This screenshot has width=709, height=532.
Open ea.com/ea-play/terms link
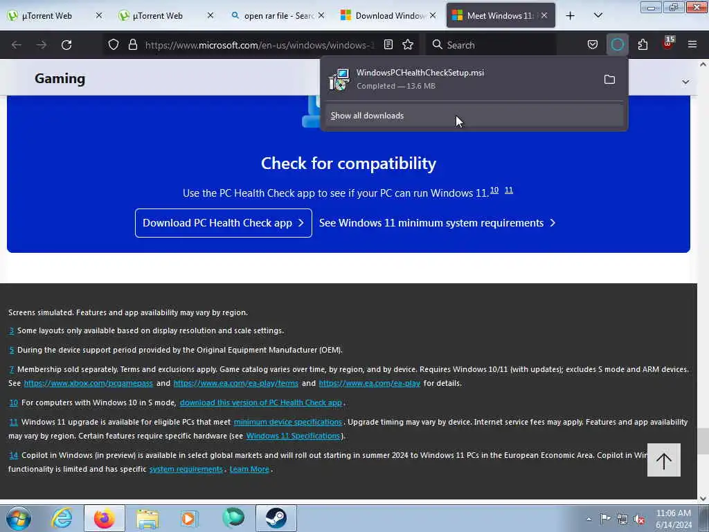(x=235, y=383)
